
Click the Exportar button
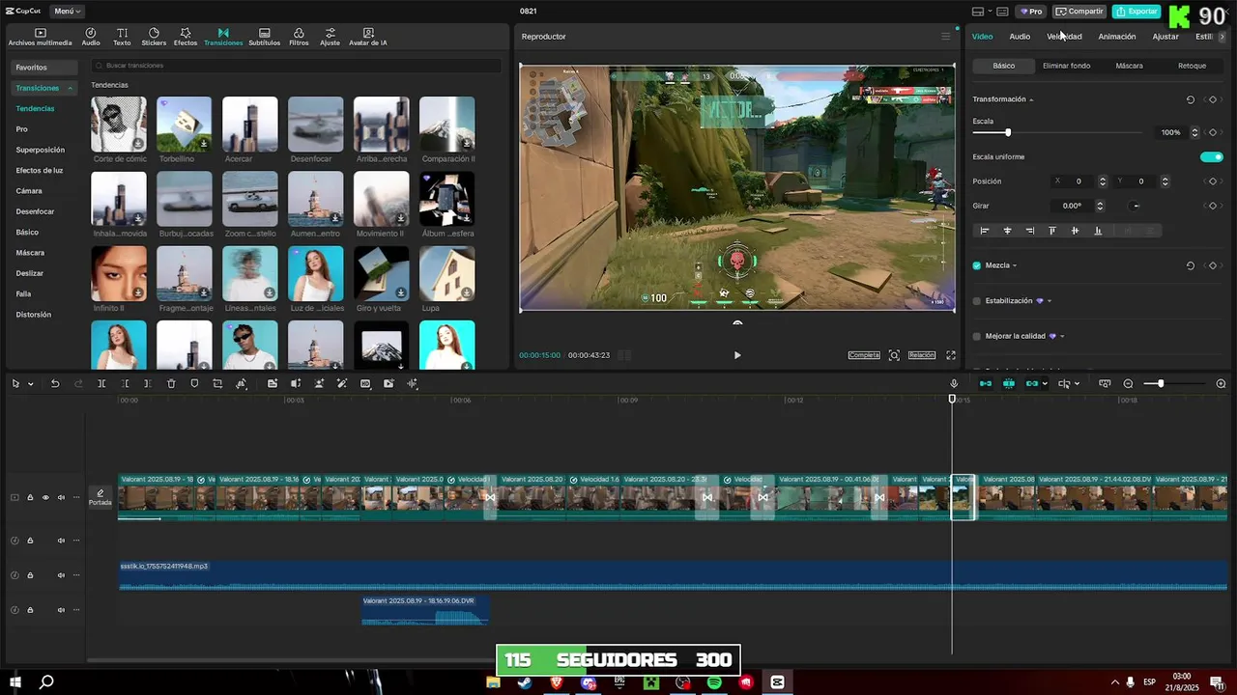(1136, 12)
